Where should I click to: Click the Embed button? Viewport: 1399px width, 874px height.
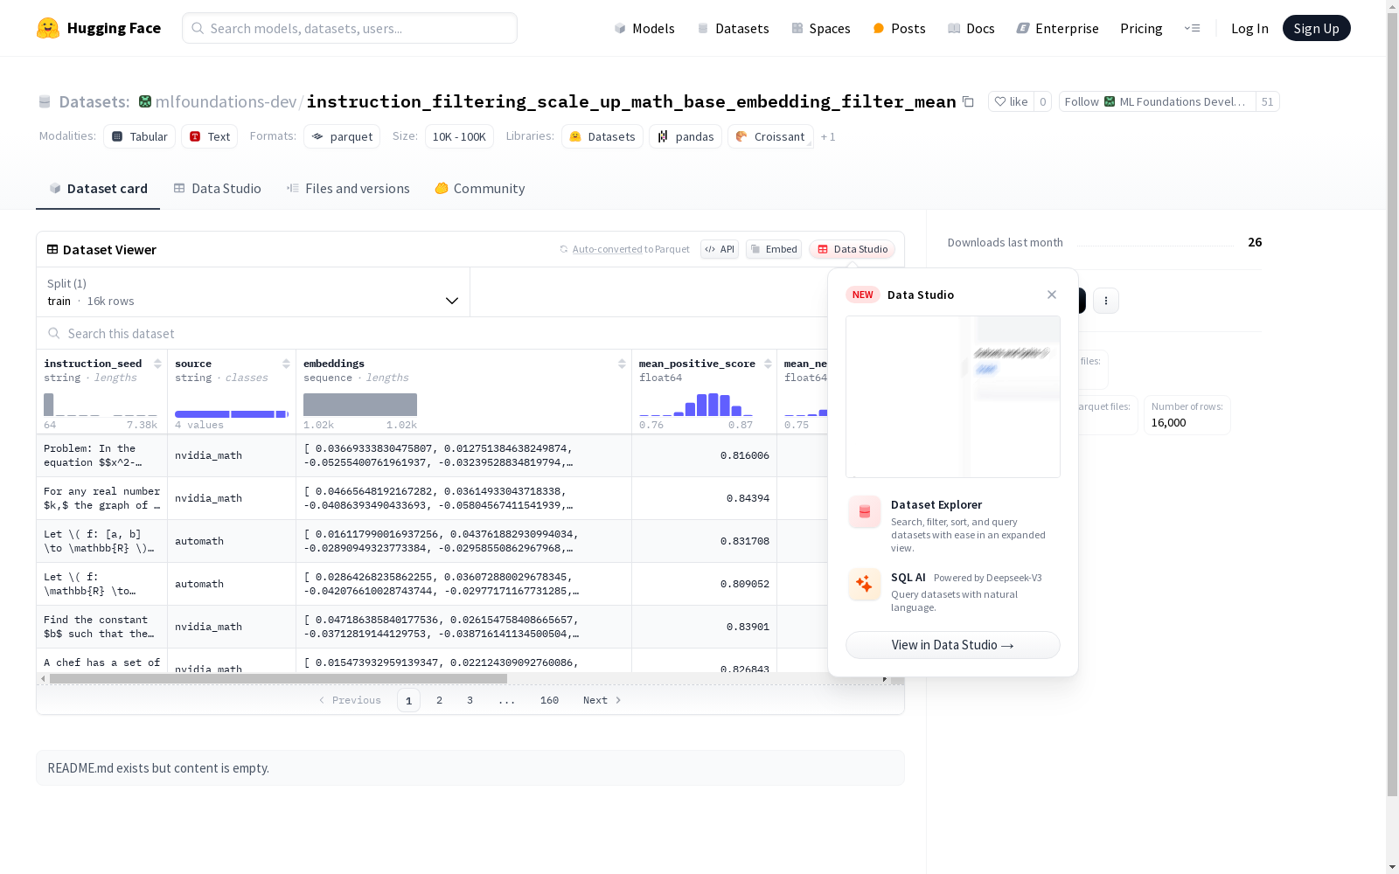coord(774,249)
